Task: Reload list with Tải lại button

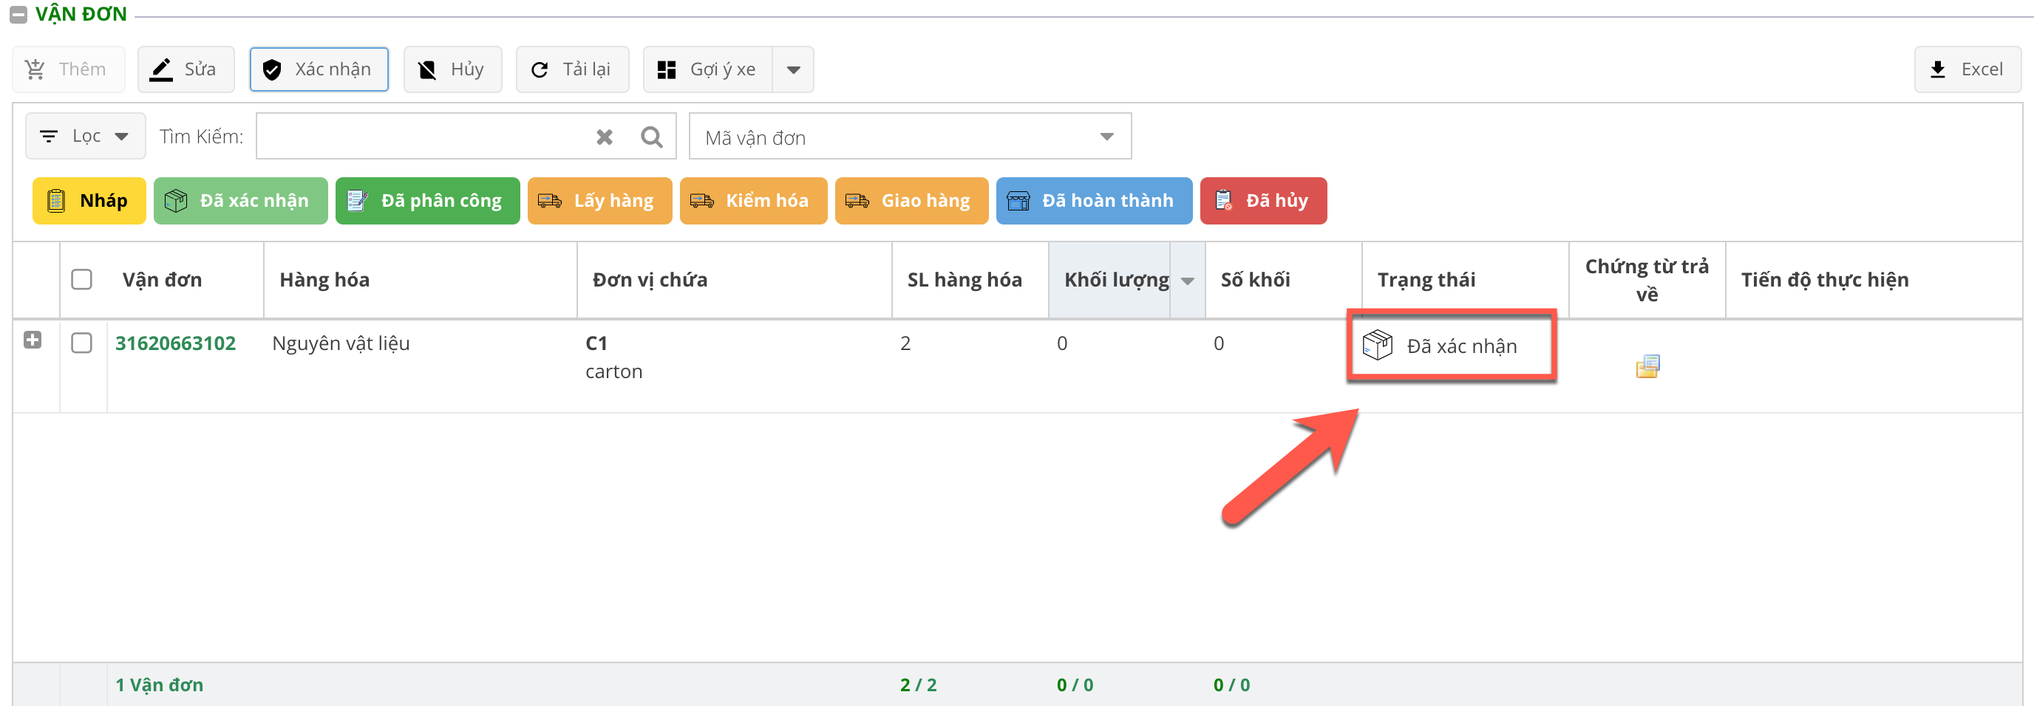Action: coord(571,69)
